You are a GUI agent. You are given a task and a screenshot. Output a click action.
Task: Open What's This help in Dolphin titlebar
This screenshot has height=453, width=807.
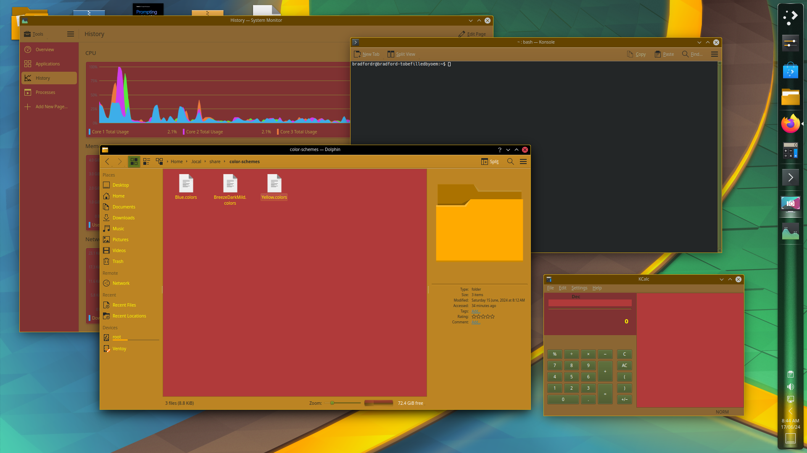pyautogui.click(x=499, y=150)
